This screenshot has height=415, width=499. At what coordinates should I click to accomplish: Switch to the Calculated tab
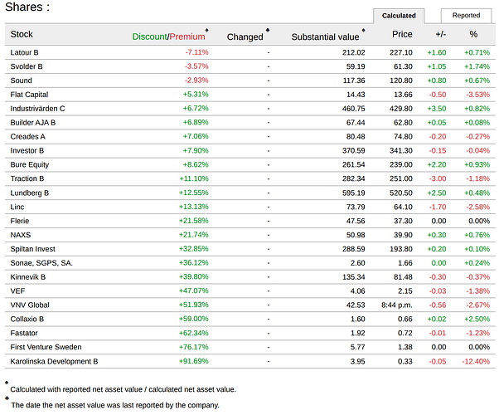tap(399, 16)
